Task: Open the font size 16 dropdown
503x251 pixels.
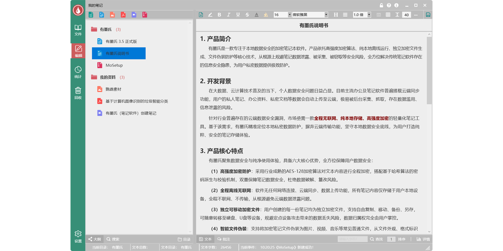Action: point(283,15)
